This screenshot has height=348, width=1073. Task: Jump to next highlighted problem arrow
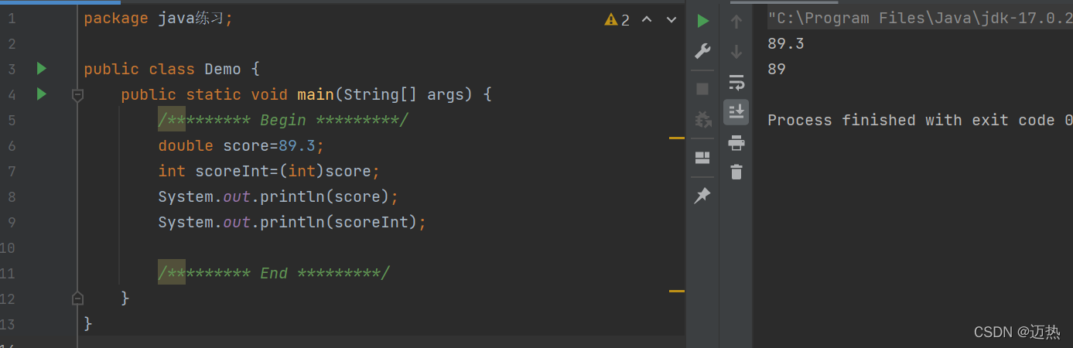tap(670, 19)
